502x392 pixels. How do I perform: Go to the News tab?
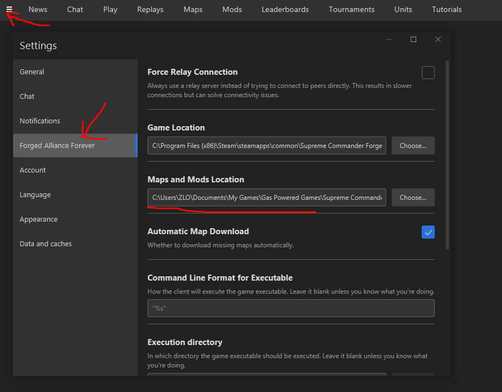pyautogui.click(x=38, y=10)
